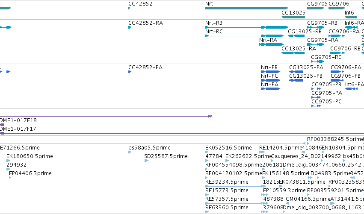Click the Int6-PA protein label
The height and width of the screenshot is (214, 364).
(355, 85)
